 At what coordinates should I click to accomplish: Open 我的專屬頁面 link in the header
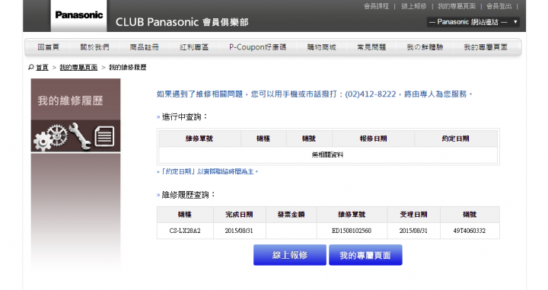tap(457, 6)
